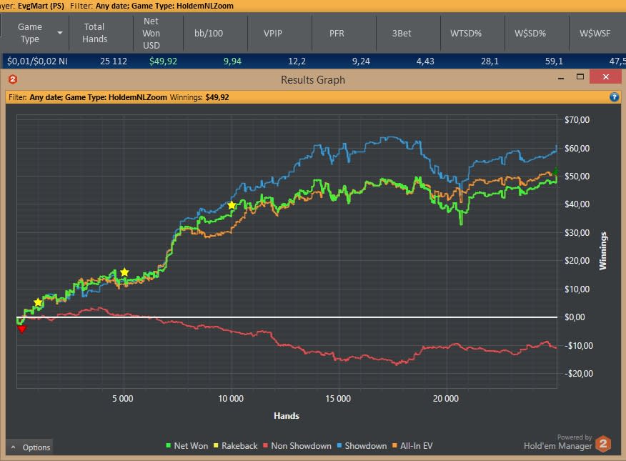This screenshot has width=626, height=461.
Task: Click the 9,24 PFR cell
Action: [x=361, y=61]
